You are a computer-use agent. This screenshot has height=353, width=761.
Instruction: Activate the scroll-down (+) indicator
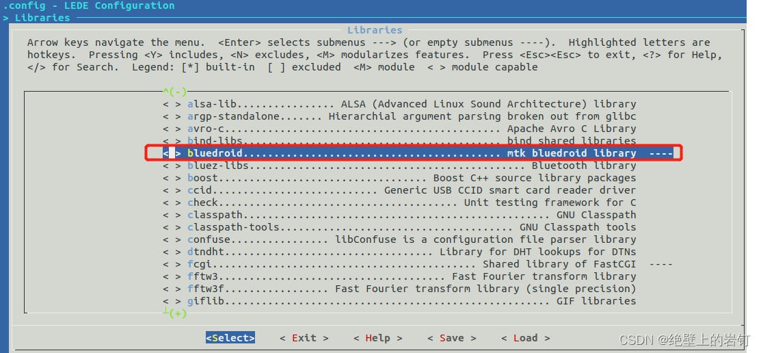click(175, 314)
